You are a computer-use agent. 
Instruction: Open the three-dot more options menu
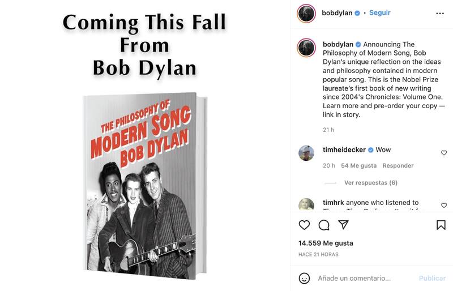(x=440, y=13)
